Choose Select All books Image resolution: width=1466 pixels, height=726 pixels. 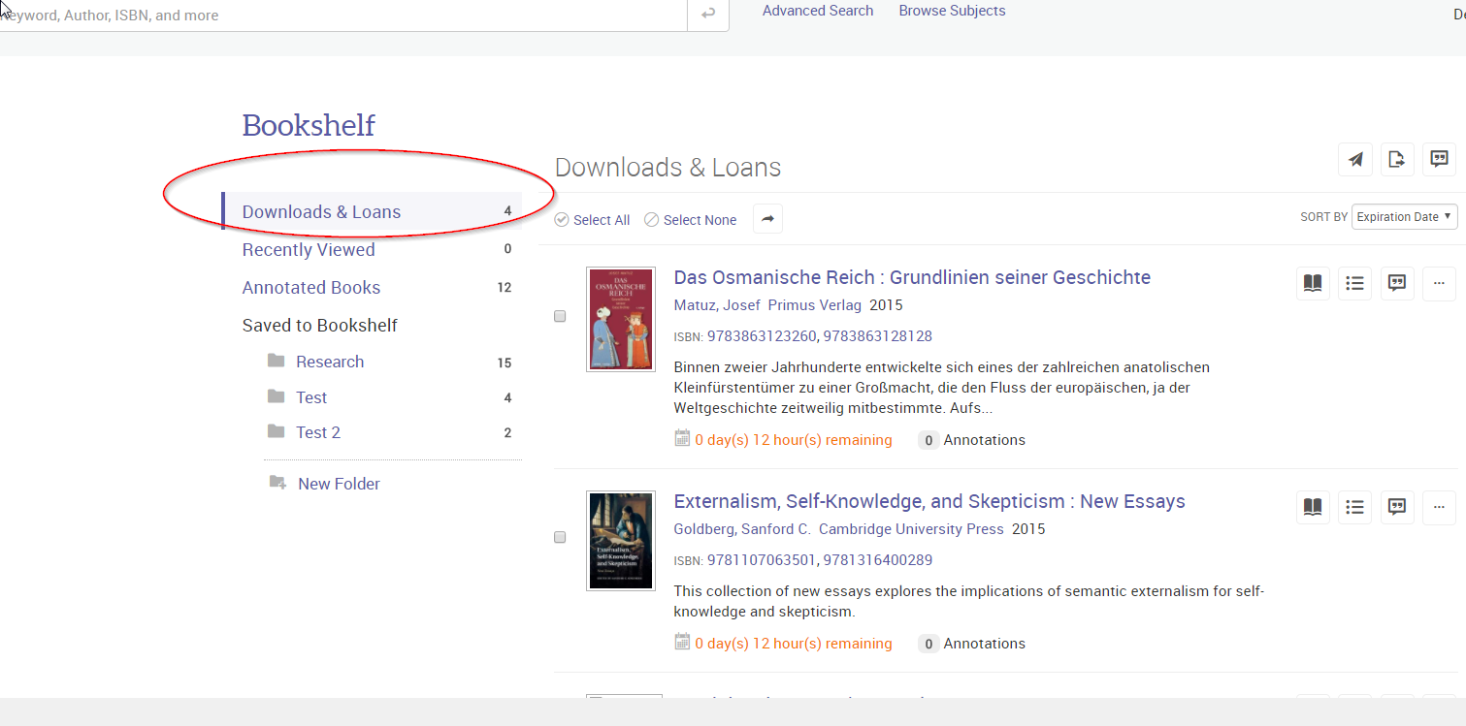(593, 220)
